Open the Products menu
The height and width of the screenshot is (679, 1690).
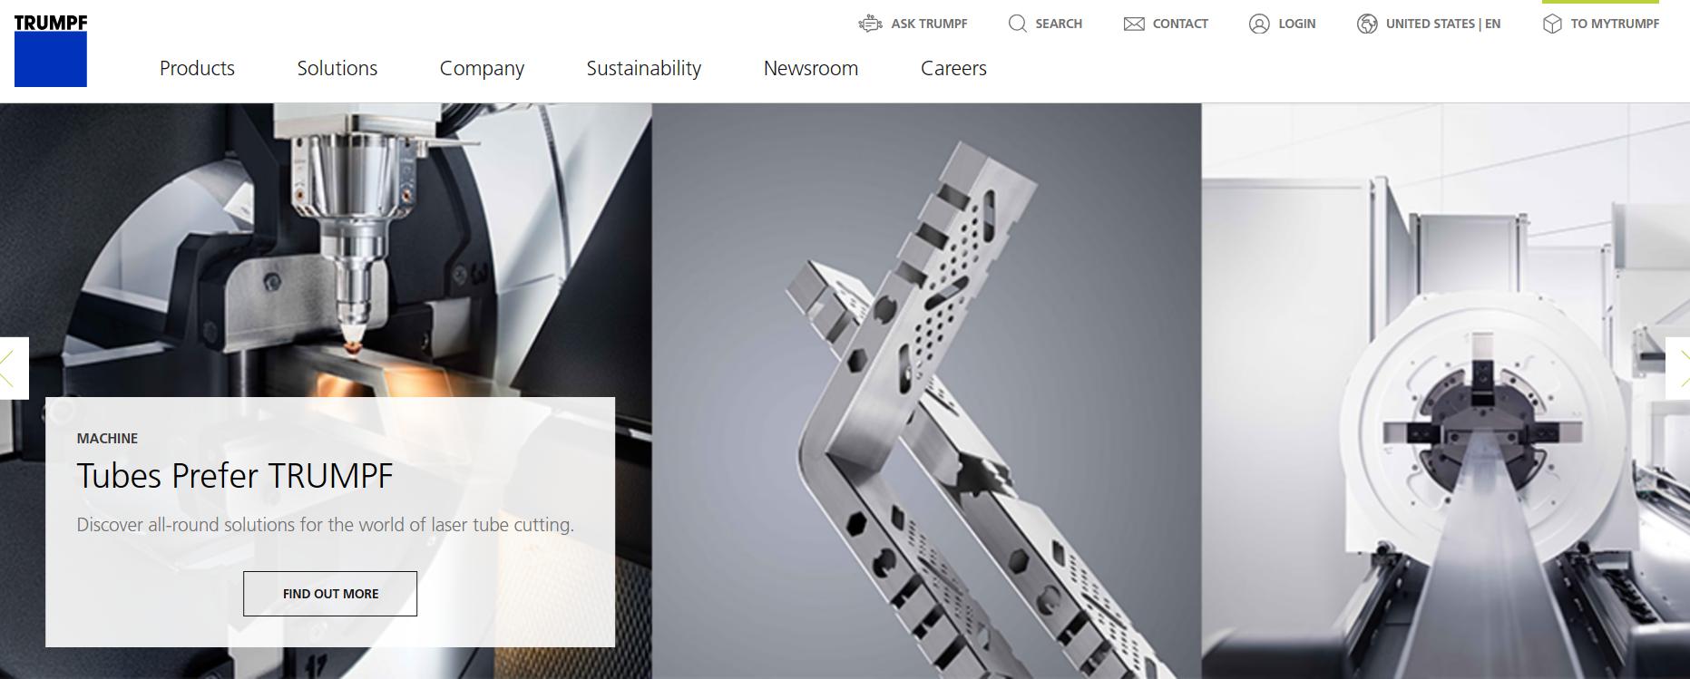coord(197,68)
